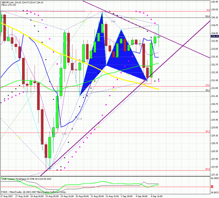This screenshot has height=198, width=219.
Task: Click the 234.35 price axis label
Action: [x=215, y=33]
